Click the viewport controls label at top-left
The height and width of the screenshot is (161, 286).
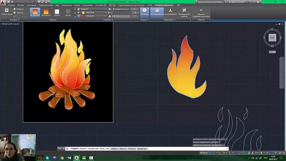point(10,24)
